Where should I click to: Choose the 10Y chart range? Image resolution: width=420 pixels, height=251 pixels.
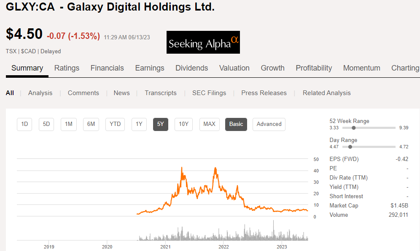point(183,124)
